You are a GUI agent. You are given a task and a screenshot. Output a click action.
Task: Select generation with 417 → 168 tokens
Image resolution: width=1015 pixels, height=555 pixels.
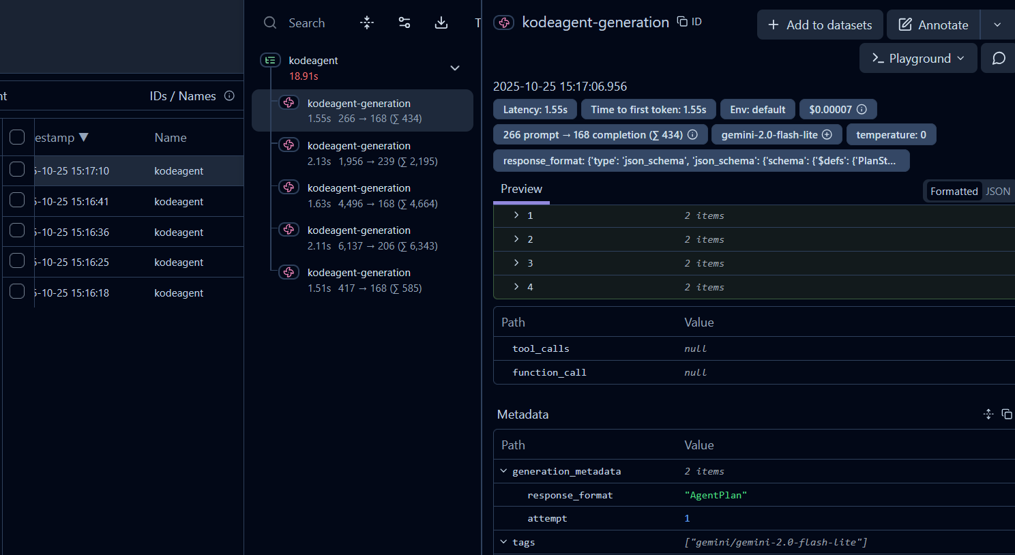pyautogui.click(x=362, y=280)
